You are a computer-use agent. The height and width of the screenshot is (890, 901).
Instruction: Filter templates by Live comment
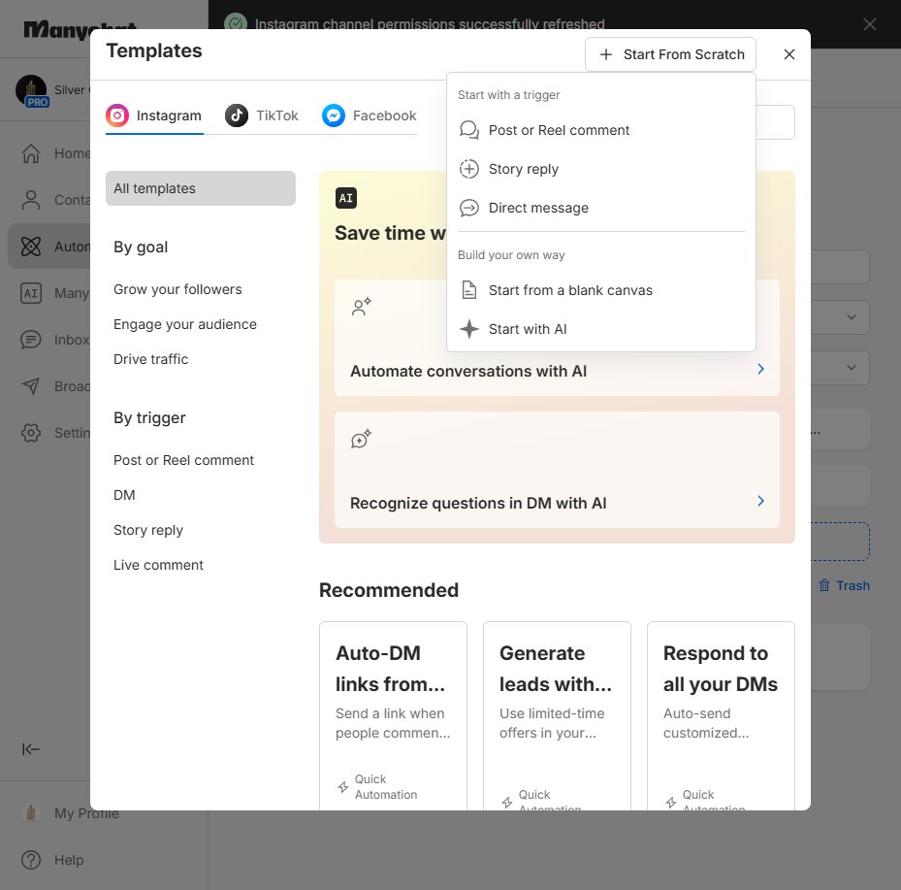pos(158,565)
